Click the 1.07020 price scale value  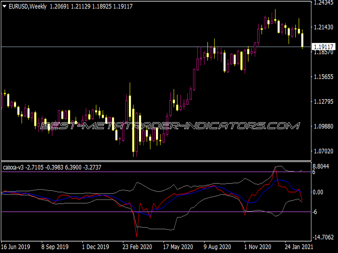pyautogui.click(x=324, y=151)
